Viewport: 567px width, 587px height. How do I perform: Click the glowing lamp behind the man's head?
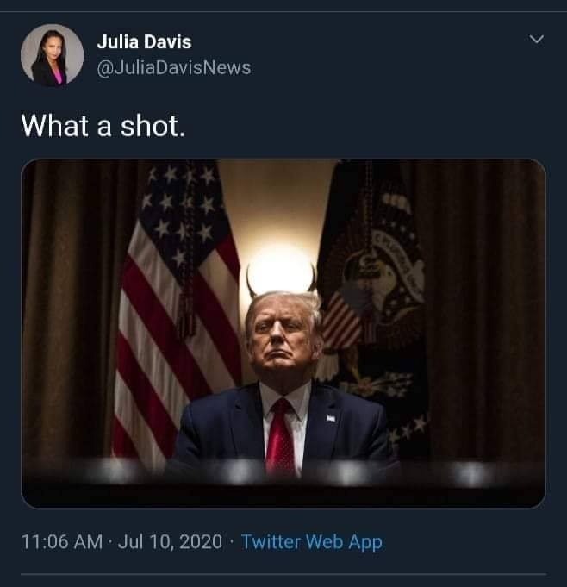[x=280, y=268]
